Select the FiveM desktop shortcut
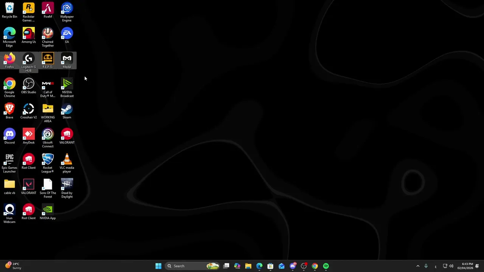This screenshot has height=272, width=484. pyautogui.click(x=48, y=11)
